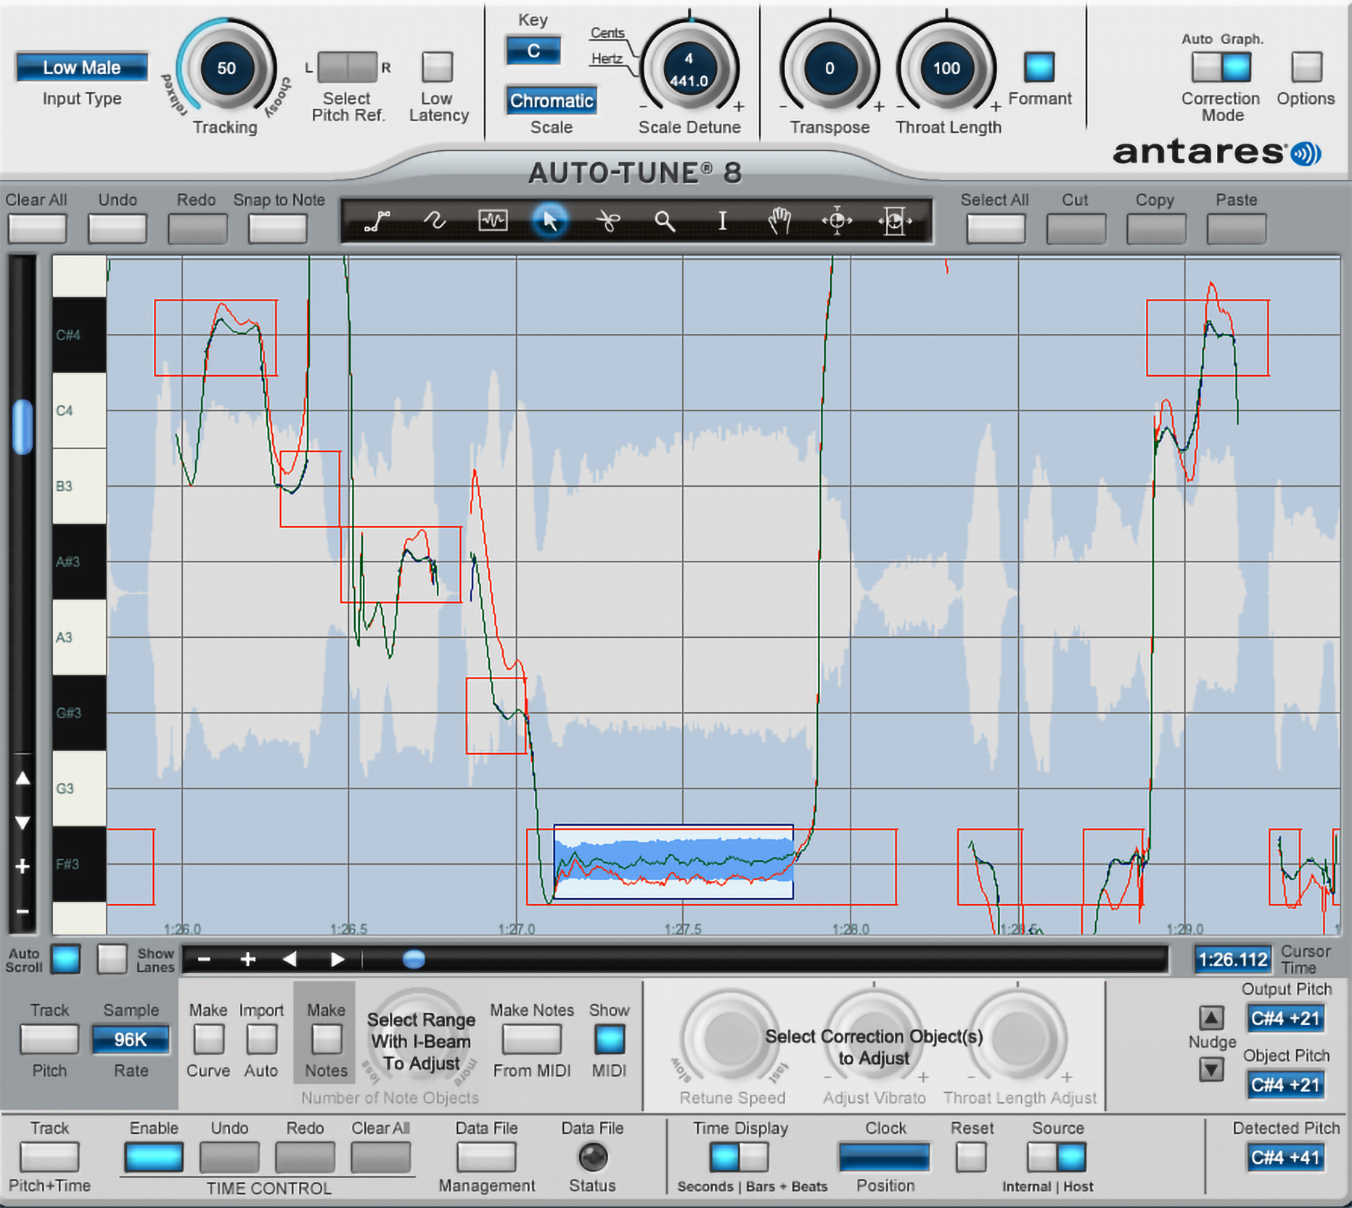Click the Clock Position display

[884, 1156]
